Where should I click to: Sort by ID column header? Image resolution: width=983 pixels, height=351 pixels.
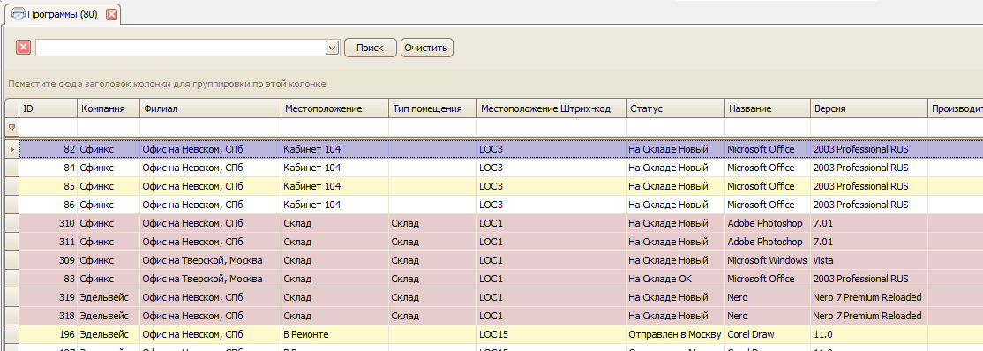49,108
